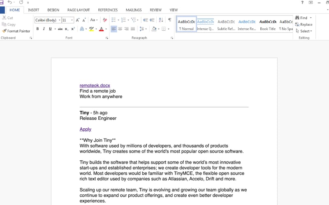Switch to the MAILINGS tab

click(x=134, y=10)
